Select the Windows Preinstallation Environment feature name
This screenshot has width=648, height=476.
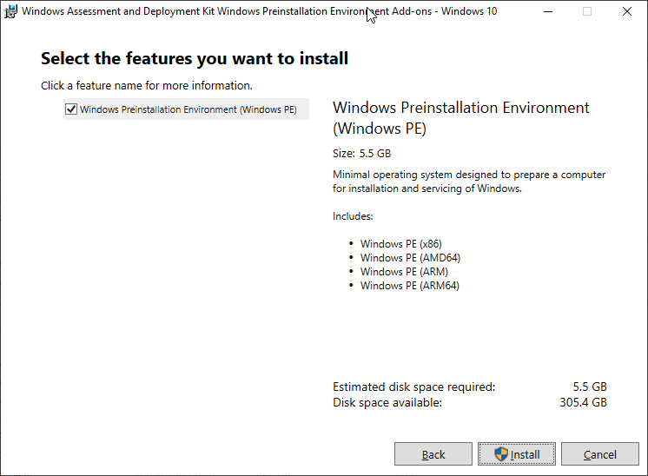pyautogui.click(x=188, y=109)
